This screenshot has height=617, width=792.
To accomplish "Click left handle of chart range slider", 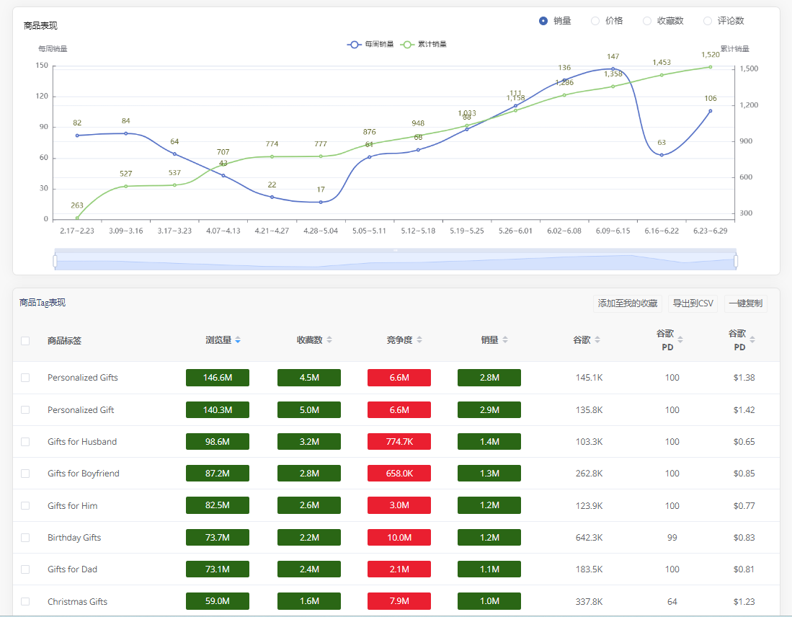I will tap(55, 261).
